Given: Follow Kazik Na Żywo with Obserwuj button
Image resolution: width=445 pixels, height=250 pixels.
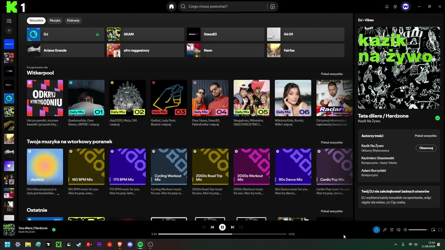Looking at the screenshot, I should click(x=426, y=148).
